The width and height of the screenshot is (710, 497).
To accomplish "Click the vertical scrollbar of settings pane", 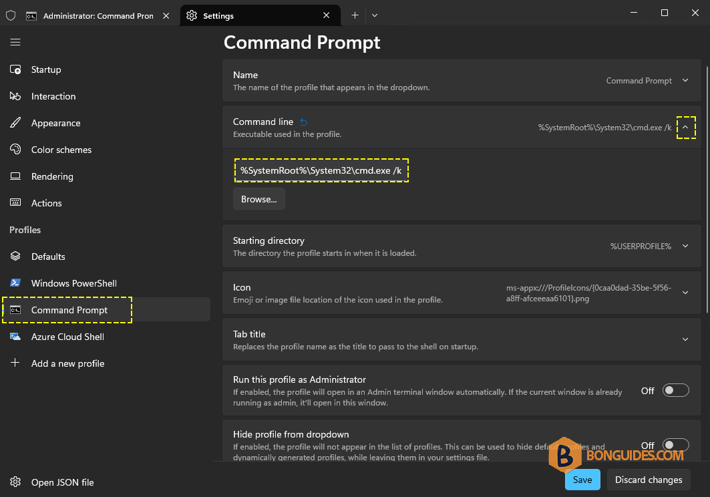I will click(707, 189).
